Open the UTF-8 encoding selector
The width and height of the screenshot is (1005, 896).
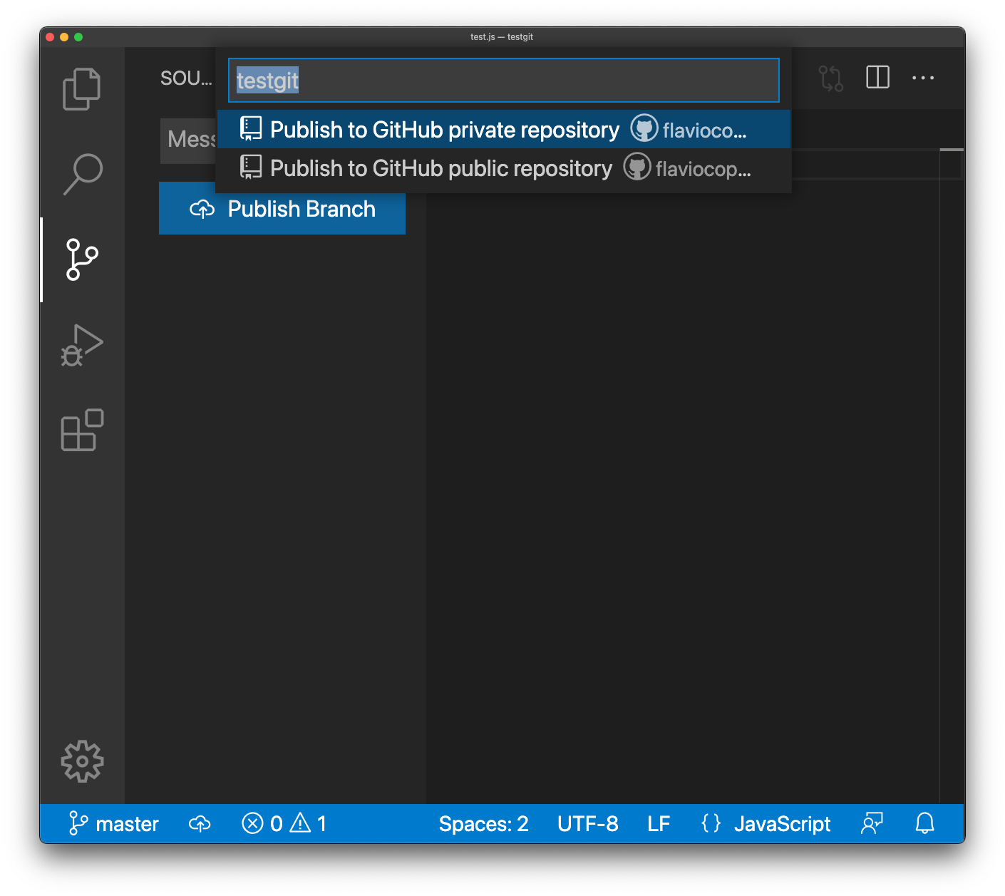(x=587, y=823)
